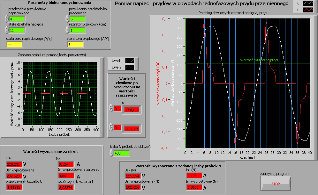Click stepper for przekładnia przekładnika napięciowego
Screen dimensions: 318x195
pos(7,19)
